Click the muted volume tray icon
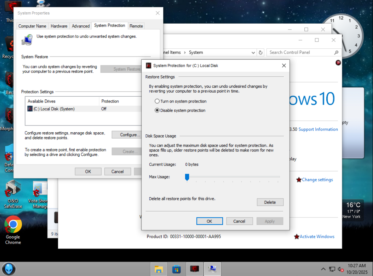Viewport: 373px width, 276px height. click(x=341, y=269)
